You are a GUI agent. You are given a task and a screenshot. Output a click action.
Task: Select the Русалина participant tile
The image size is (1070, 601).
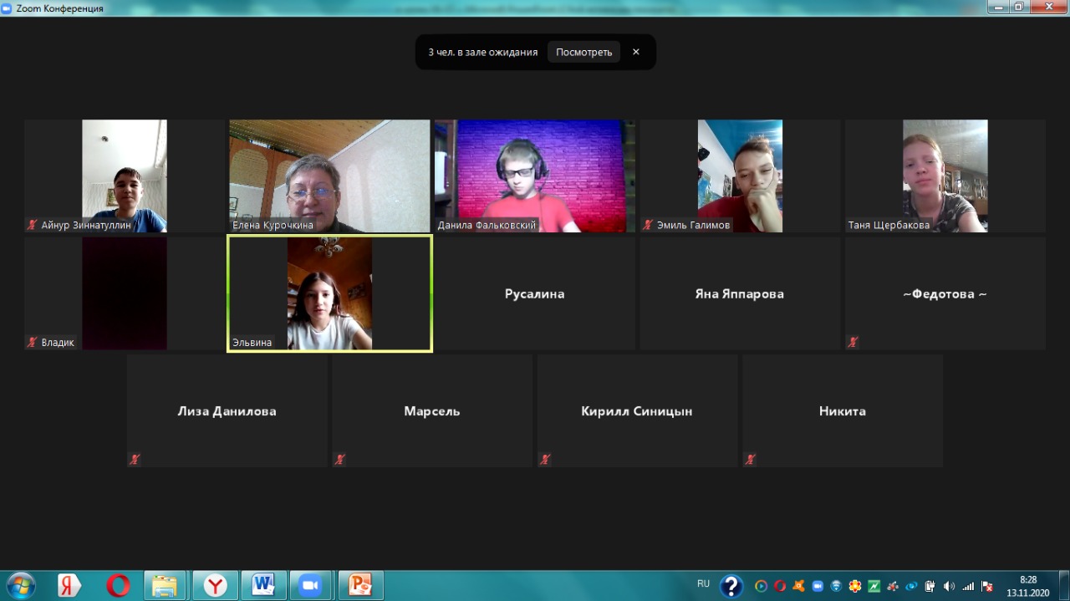pyautogui.click(x=534, y=293)
